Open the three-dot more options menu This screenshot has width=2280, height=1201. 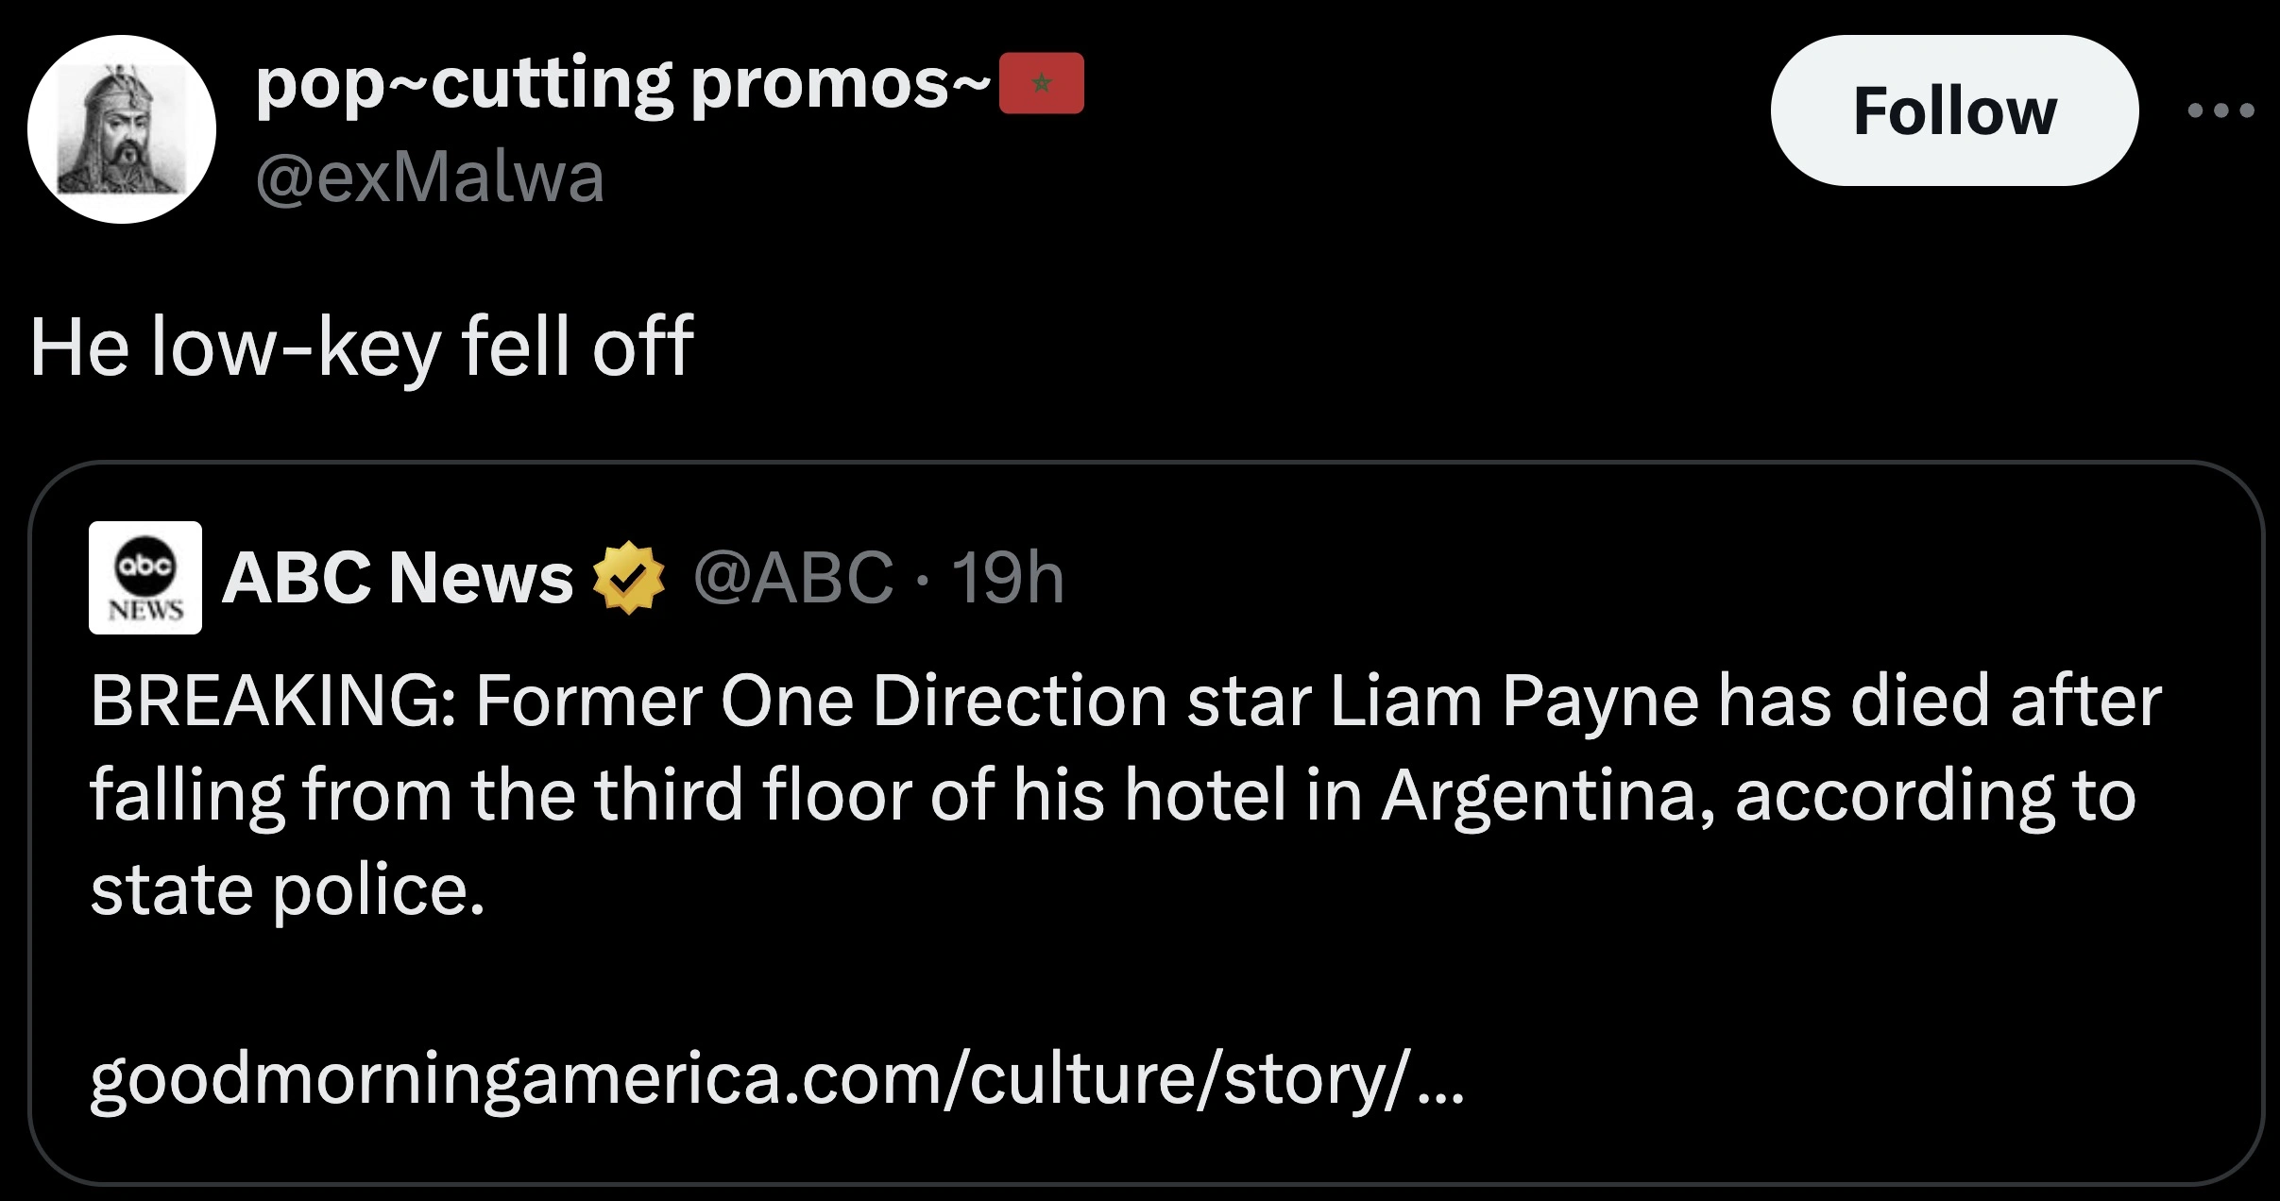coord(2220,111)
